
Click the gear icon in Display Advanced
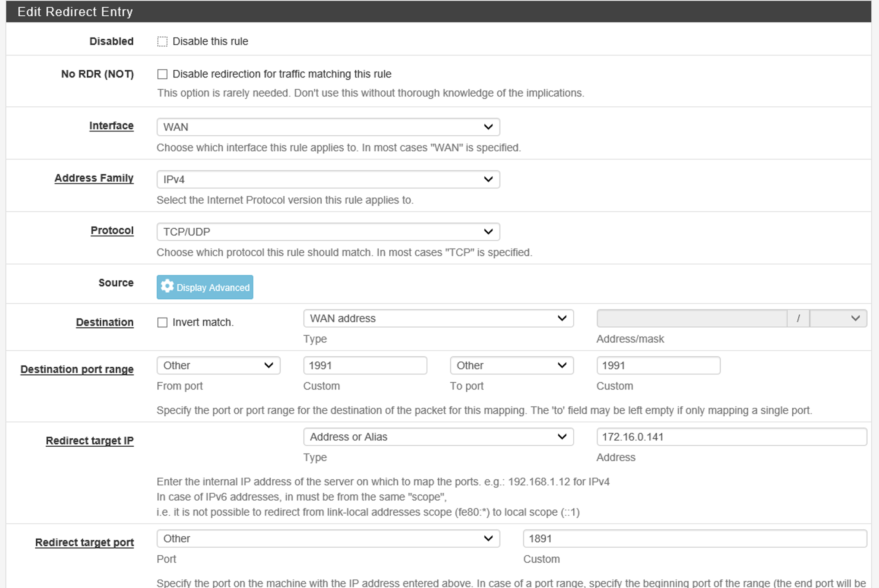[x=167, y=286]
